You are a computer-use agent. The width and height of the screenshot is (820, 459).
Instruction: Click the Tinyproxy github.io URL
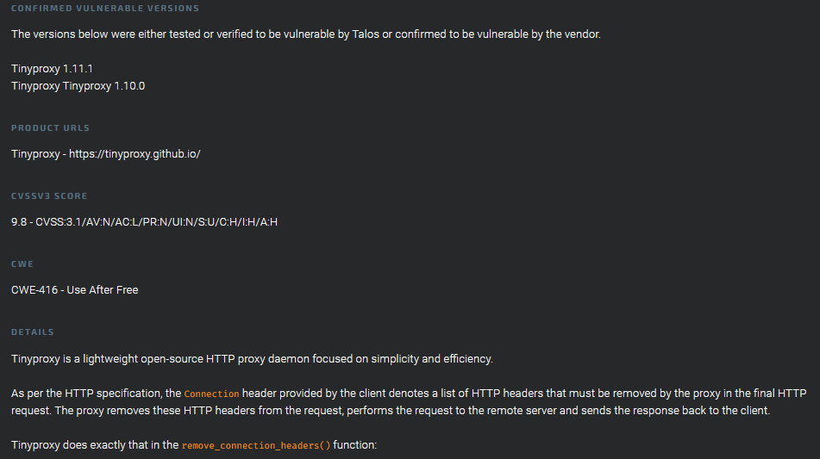[135, 154]
